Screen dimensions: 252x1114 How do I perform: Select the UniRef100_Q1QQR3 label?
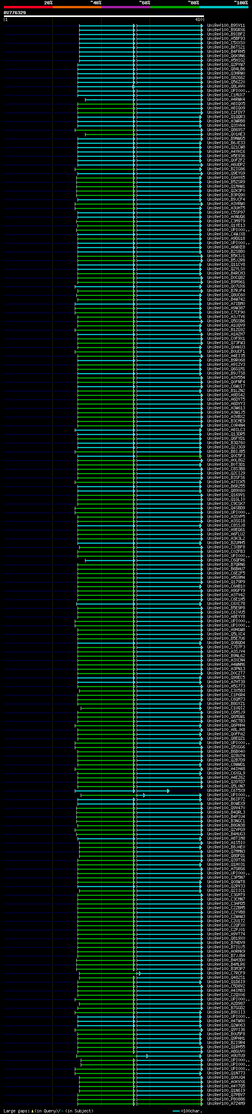point(226,117)
